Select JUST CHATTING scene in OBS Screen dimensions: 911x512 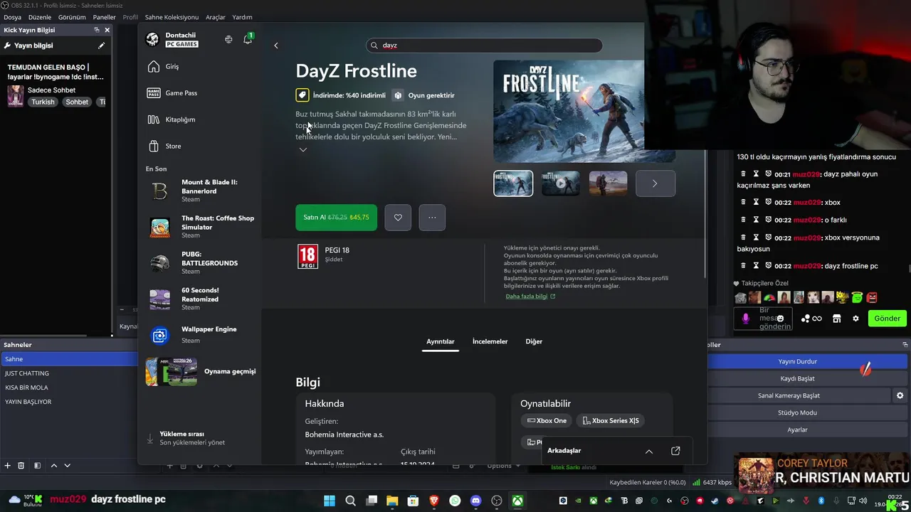pyautogui.click(x=69, y=373)
